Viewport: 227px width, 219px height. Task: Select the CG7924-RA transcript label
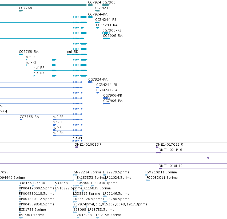coord(98,14)
